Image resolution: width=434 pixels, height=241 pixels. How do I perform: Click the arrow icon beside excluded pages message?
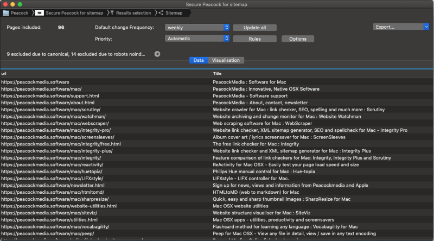tap(157, 54)
